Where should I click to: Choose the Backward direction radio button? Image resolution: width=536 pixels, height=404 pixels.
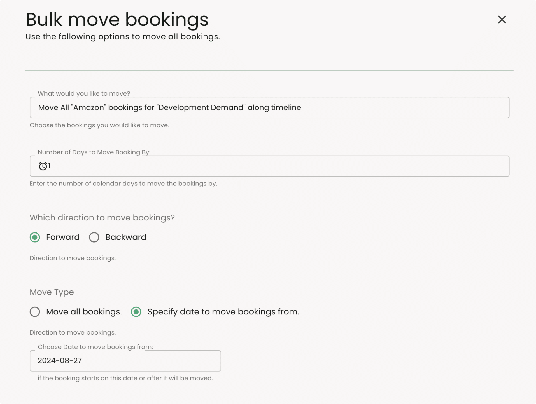point(94,237)
